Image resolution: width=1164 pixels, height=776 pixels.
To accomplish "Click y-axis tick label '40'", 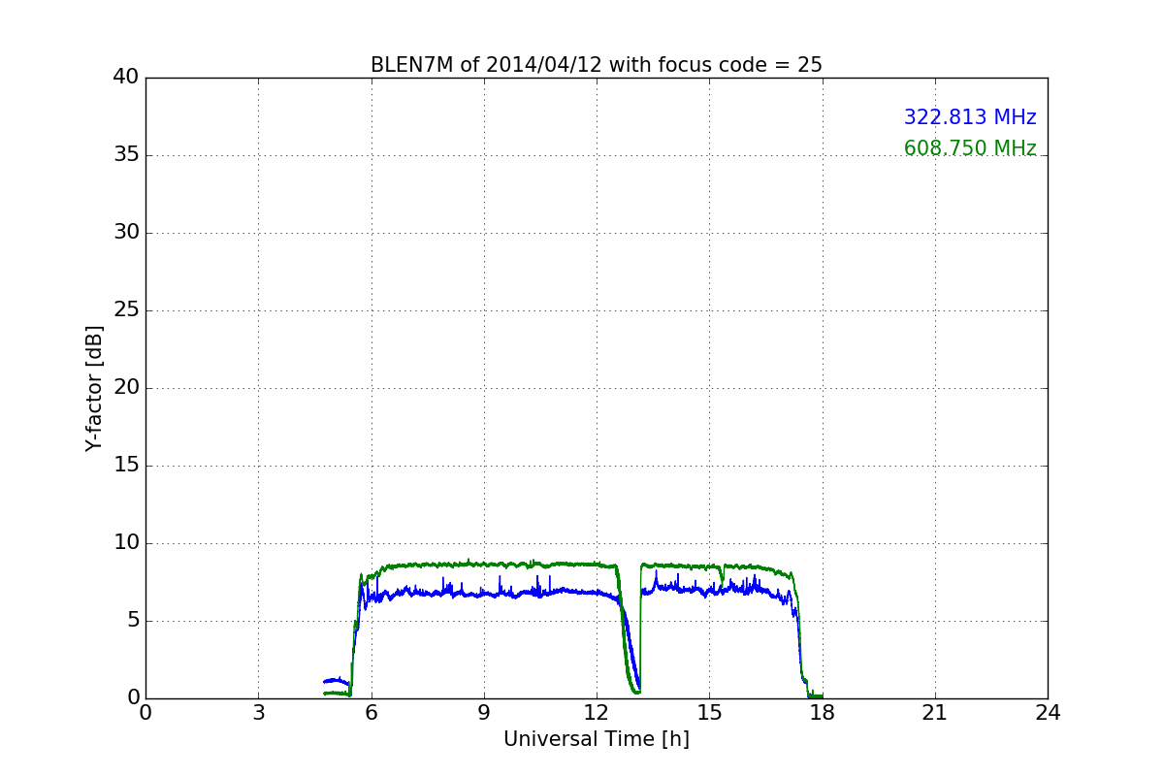I will click(126, 78).
